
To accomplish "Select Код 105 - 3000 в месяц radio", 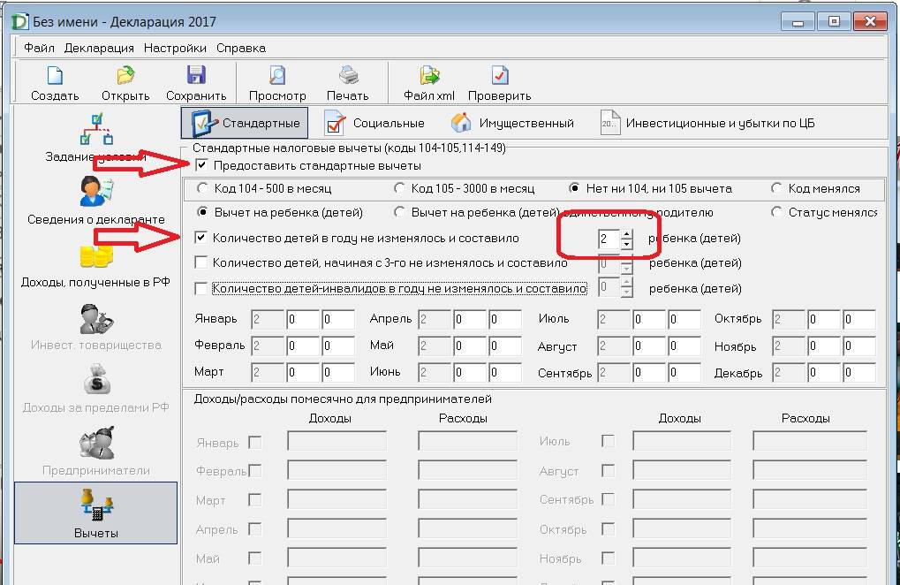I will pos(400,188).
